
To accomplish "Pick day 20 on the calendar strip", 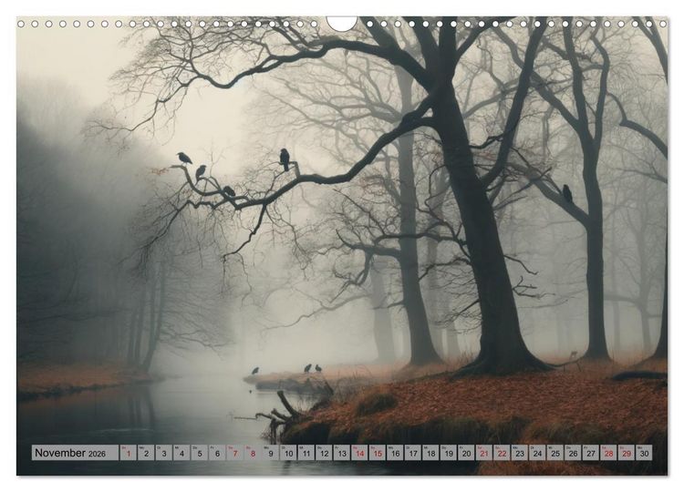I will pyautogui.click(x=466, y=453).
